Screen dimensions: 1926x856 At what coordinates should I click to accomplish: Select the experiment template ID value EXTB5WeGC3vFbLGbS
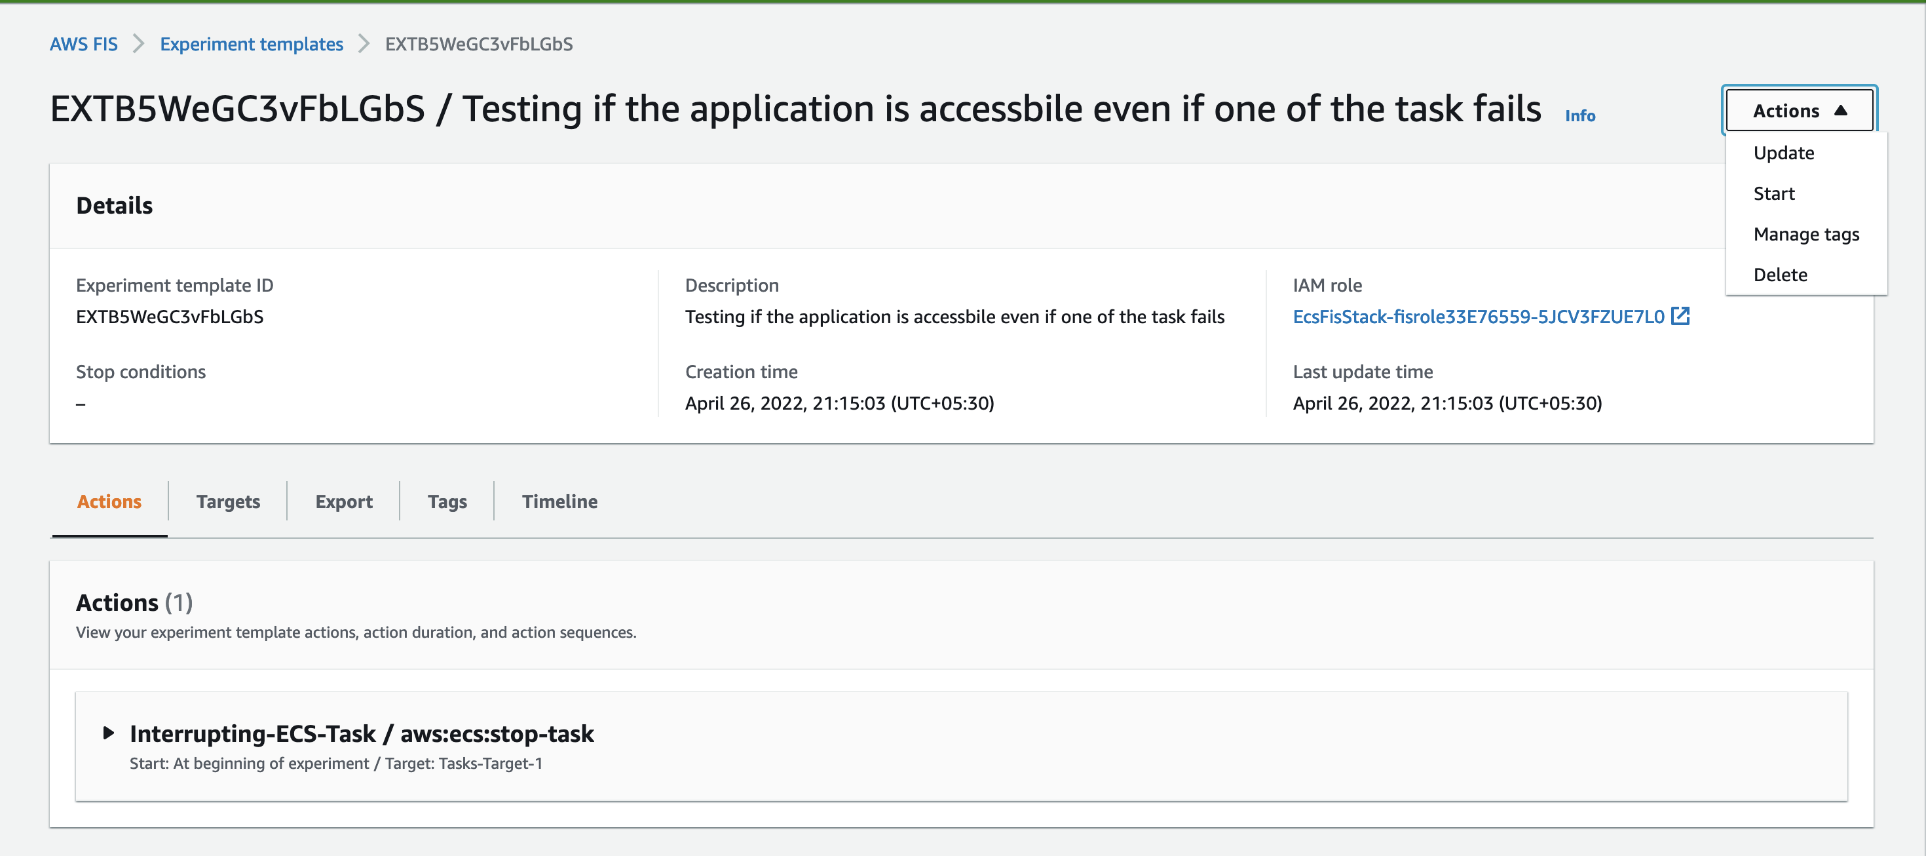click(x=170, y=317)
